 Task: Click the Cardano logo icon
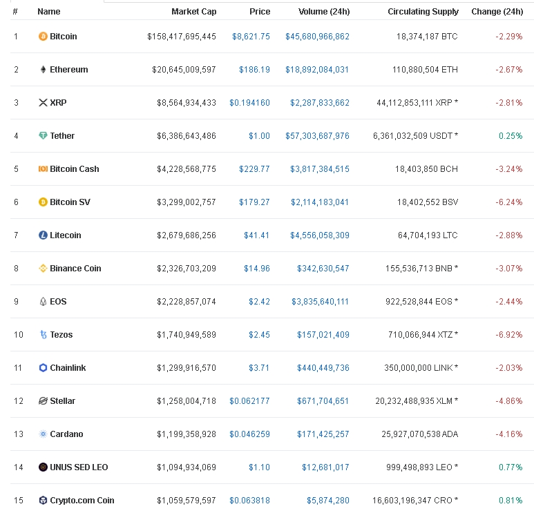pos(43,434)
